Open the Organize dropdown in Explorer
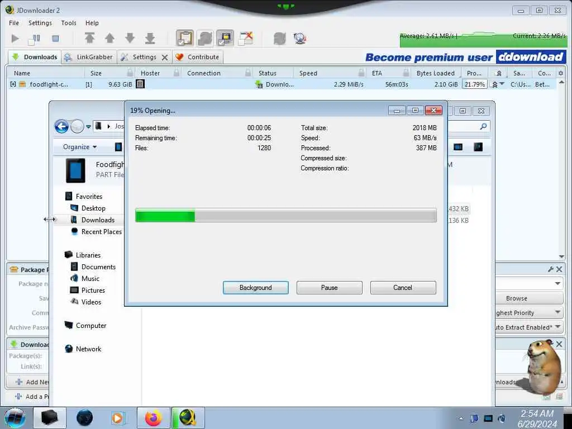This screenshot has width=572, height=429. tap(80, 147)
